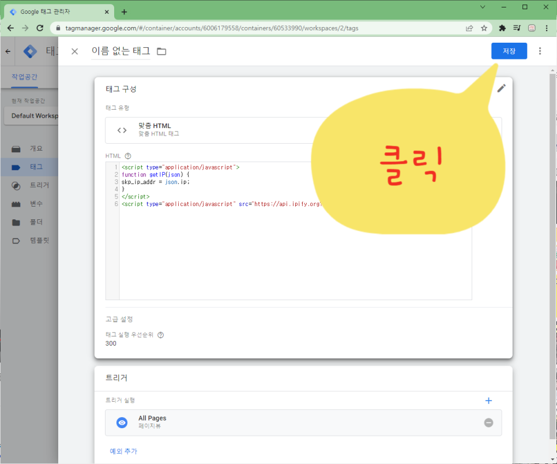The width and height of the screenshot is (557, 464).
Task: Open the 태그 sidebar item
Action: tap(29, 167)
